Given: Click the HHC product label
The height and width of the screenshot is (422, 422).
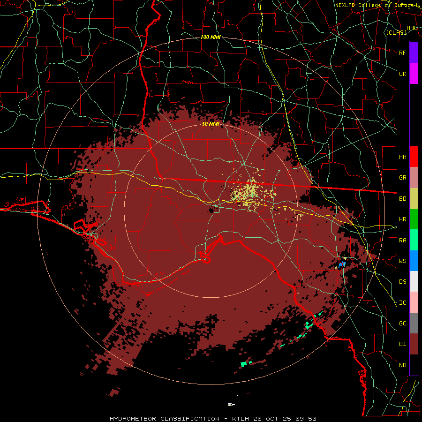Looking at the screenshot, I should tap(412, 28).
